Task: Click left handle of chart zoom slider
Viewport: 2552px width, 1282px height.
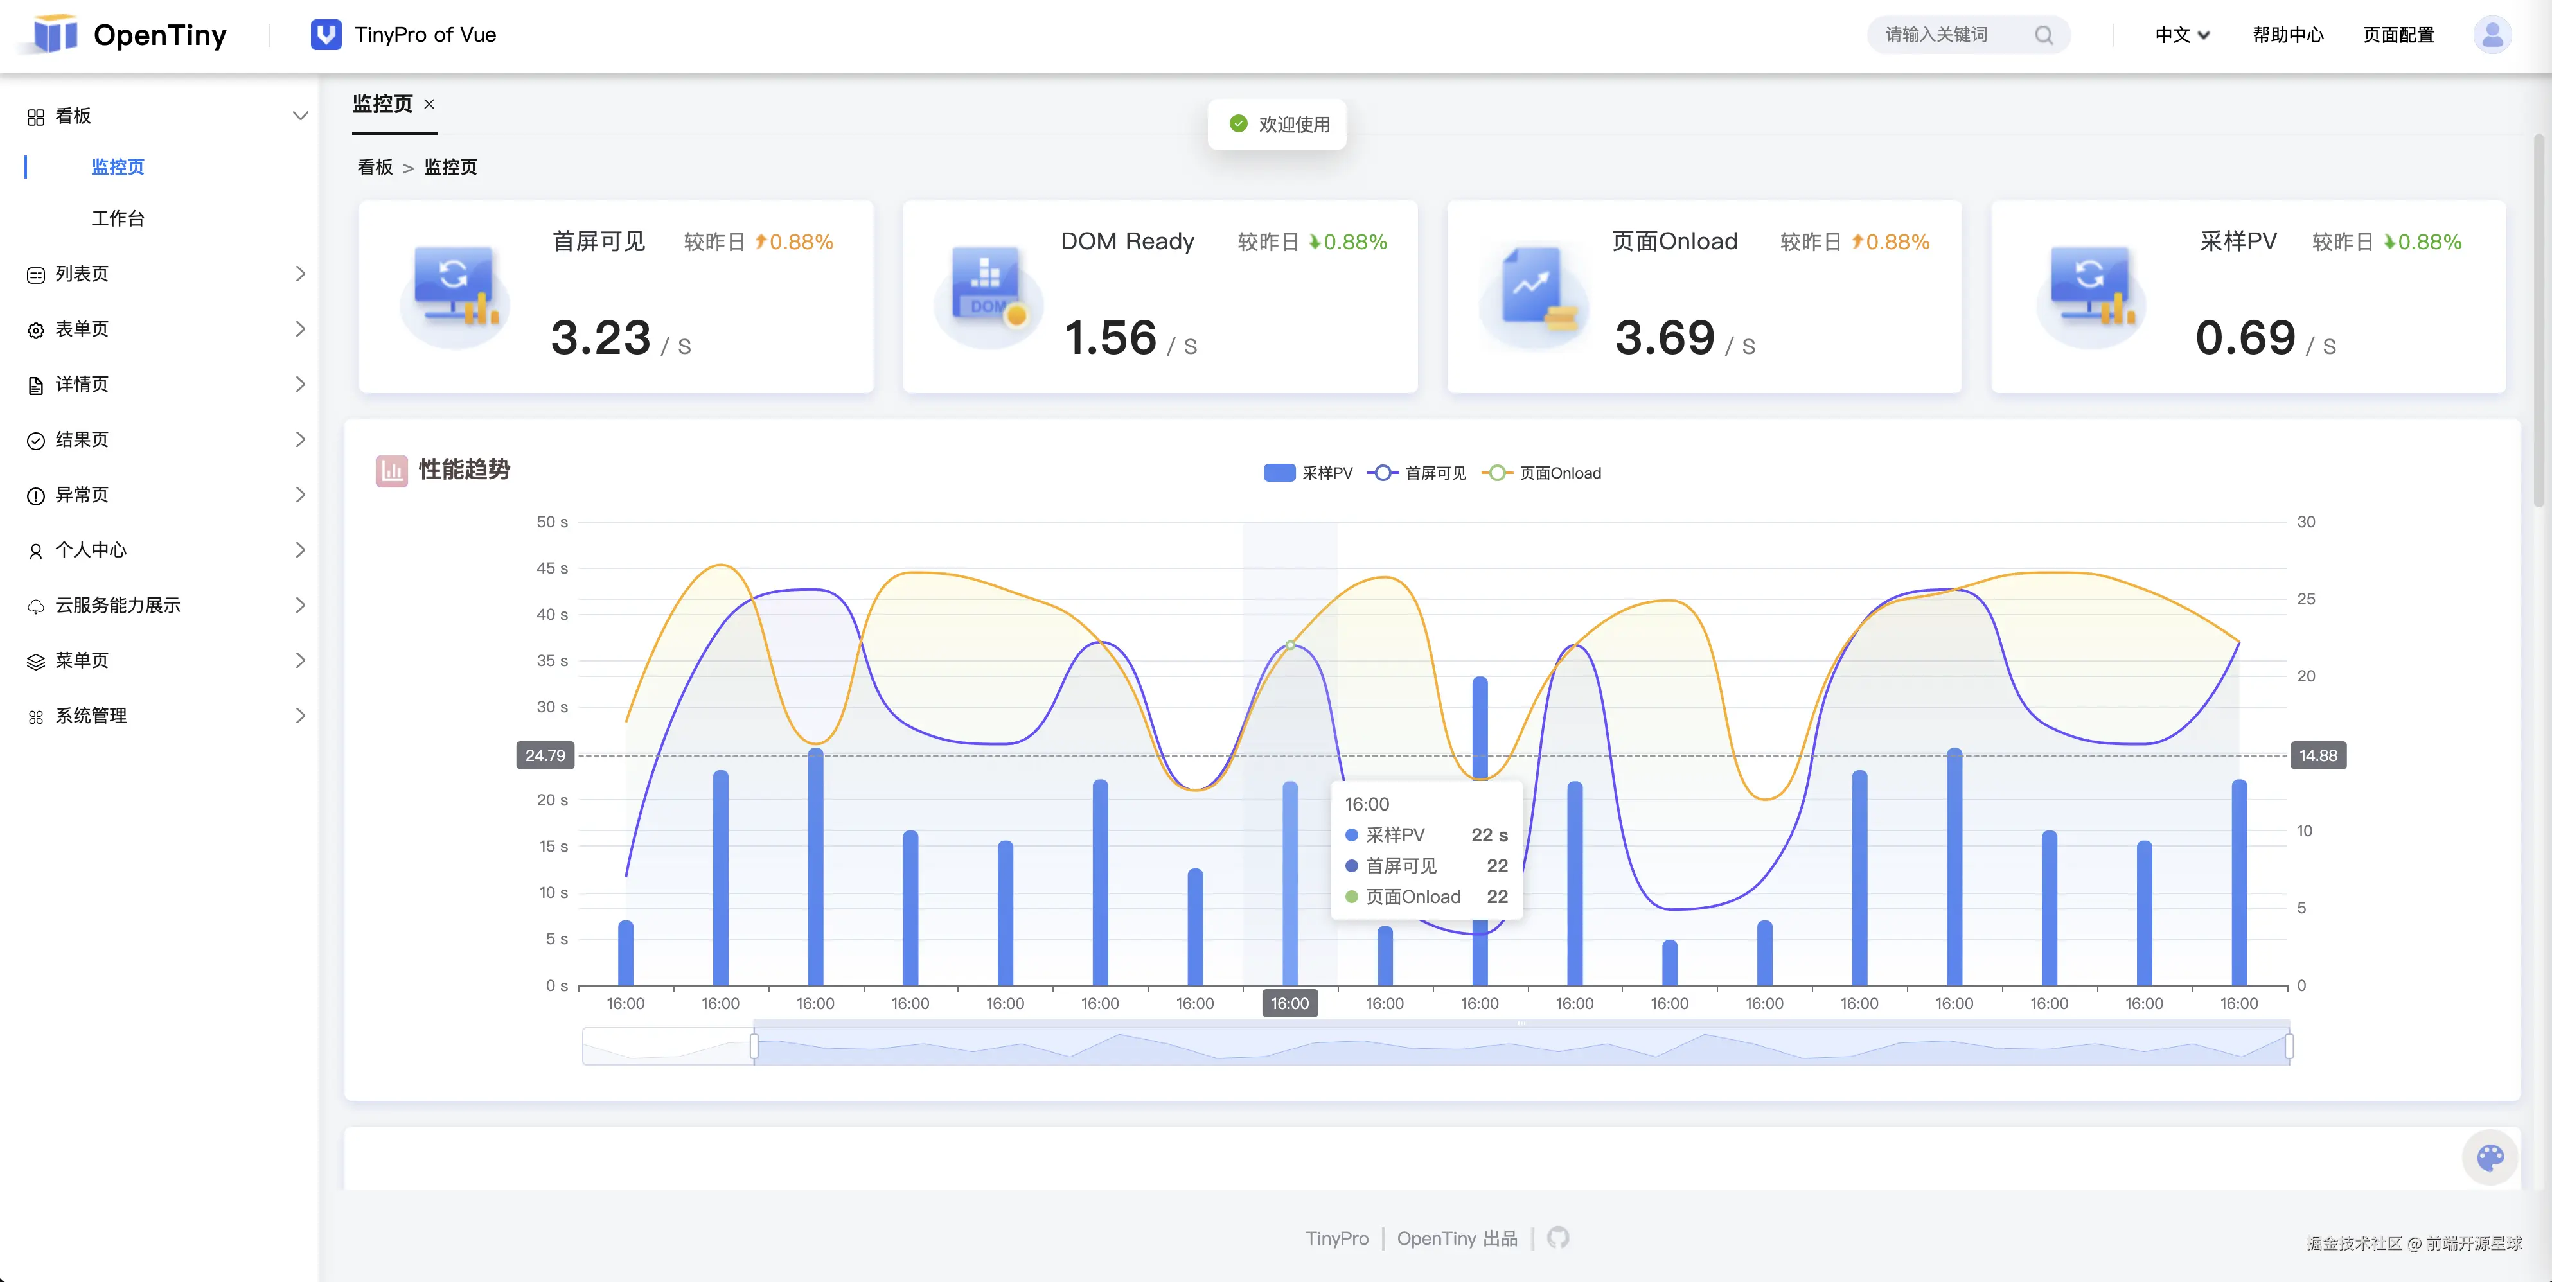Action: 754,1046
